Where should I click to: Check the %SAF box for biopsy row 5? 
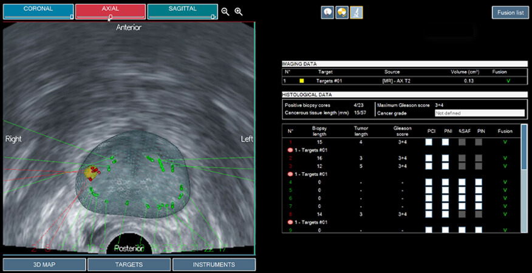pos(462,190)
